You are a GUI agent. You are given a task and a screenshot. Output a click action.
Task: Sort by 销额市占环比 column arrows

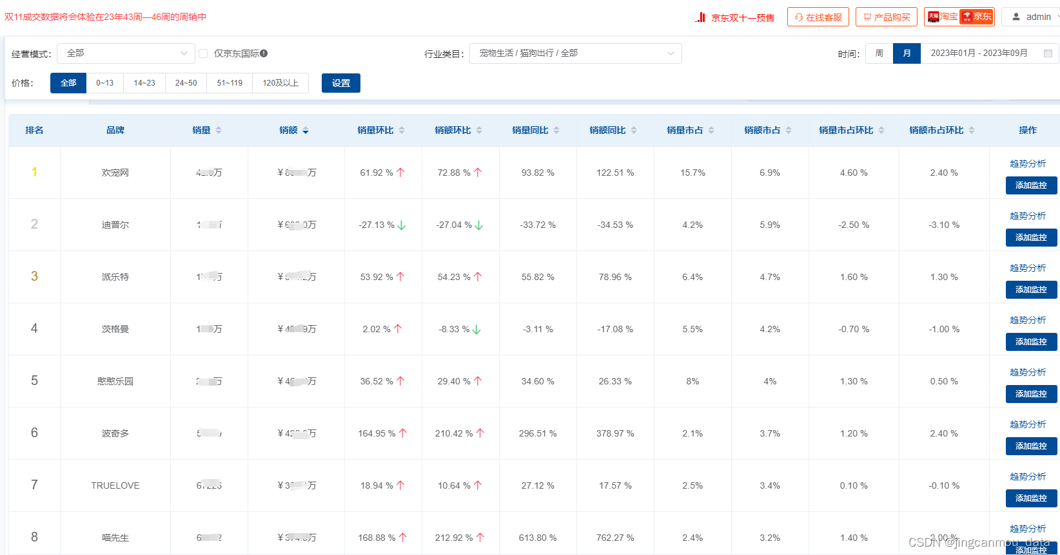click(x=972, y=130)
